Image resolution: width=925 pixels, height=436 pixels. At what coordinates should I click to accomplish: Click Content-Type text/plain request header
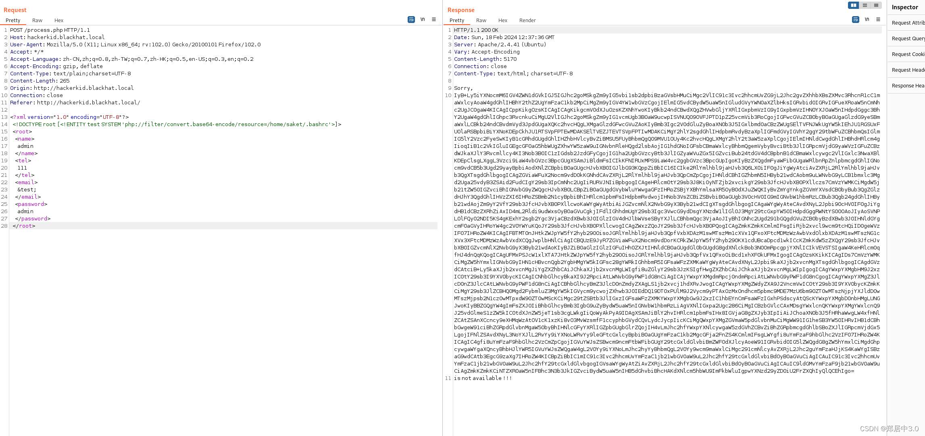[x=71, y=73]
